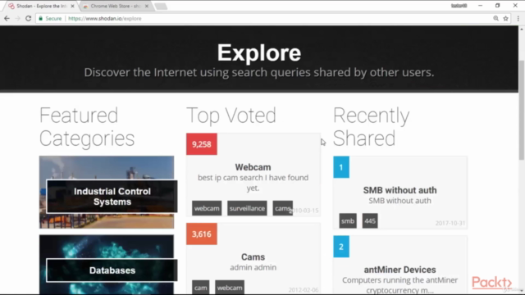Open the antMiner Devices query
The image size is (525, 295).
399,270
